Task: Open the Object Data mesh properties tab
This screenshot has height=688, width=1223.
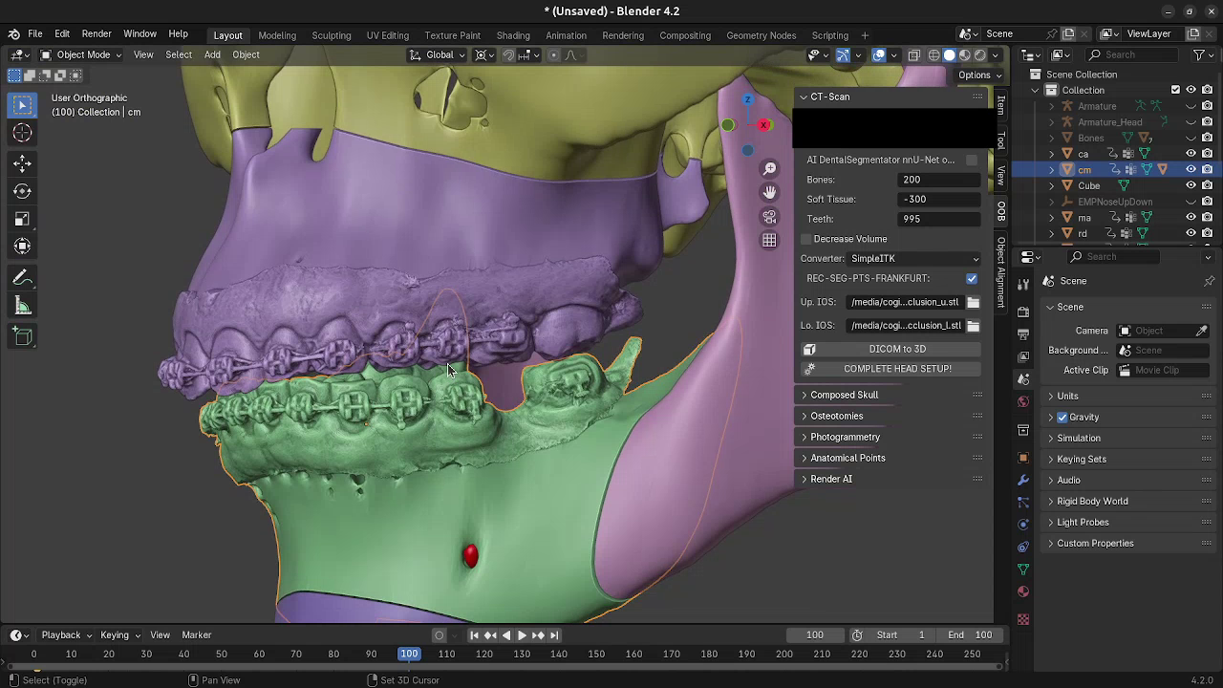Action: click(x=1023, y=570)
